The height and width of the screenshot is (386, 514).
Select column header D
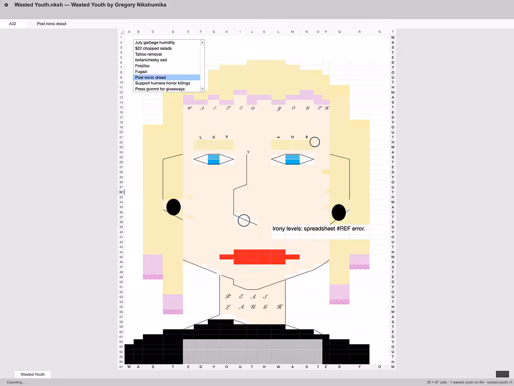[x=173, y=32]
